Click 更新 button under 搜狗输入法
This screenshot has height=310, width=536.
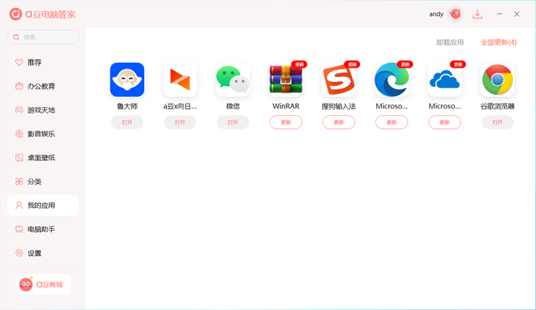[x=338, y=122]
